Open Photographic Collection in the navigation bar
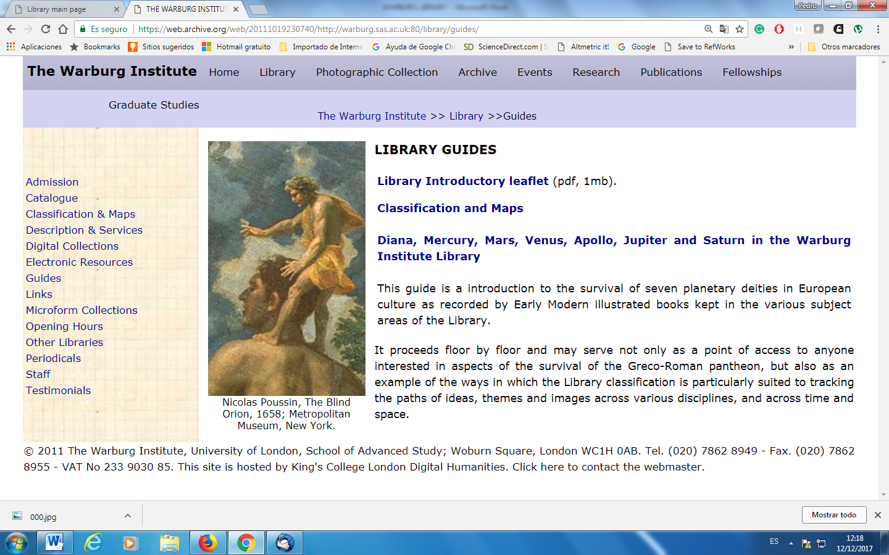889x555 pixels. tap(377, 72)
